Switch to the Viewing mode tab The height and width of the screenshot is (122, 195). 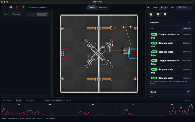click(x=92, y=7)
